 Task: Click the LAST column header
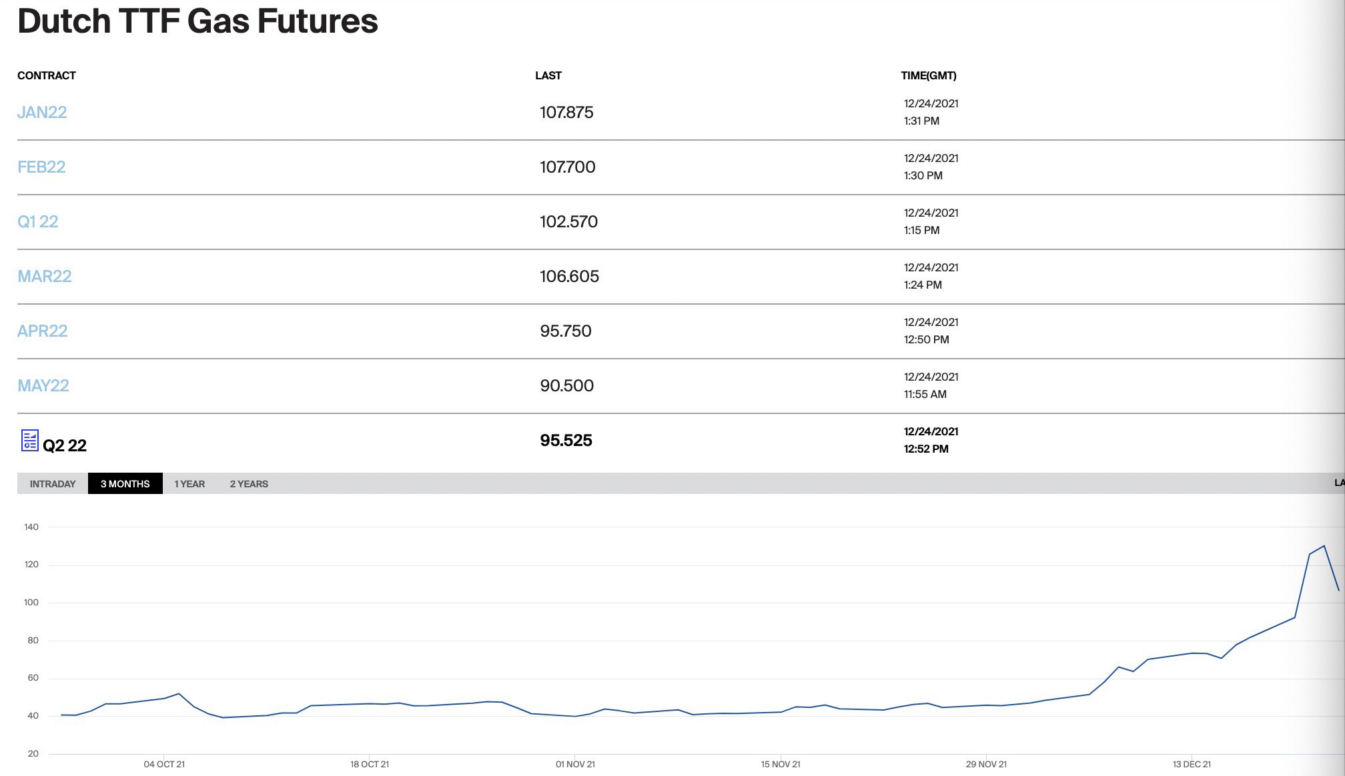tap(548, 75)
